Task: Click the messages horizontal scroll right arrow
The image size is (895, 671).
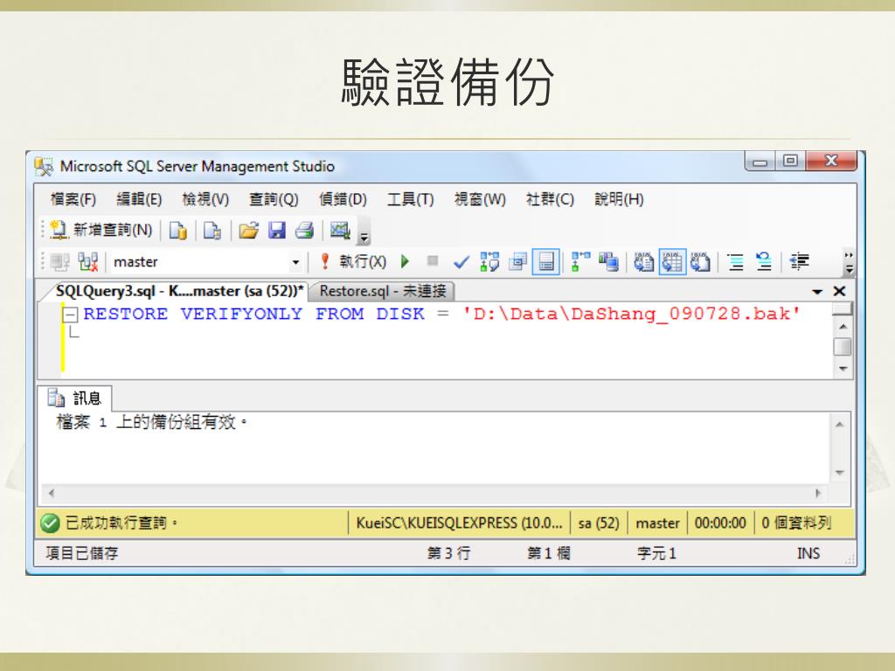Action: click(818, 493)
